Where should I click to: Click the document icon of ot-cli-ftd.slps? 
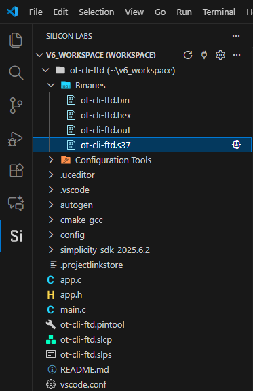pyautogui.click(x=51, y=354)
